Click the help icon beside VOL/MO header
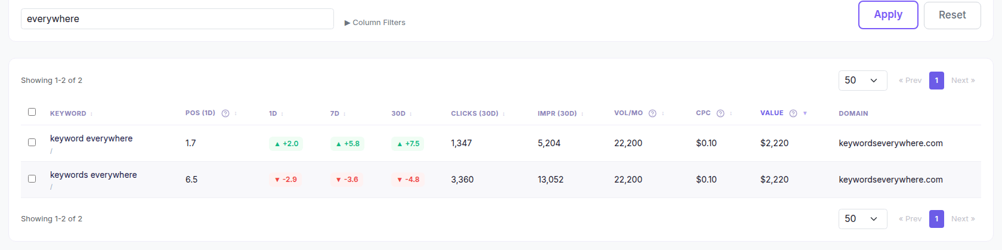Screen dimensions: 1002x250 click(x=652, y=113)
